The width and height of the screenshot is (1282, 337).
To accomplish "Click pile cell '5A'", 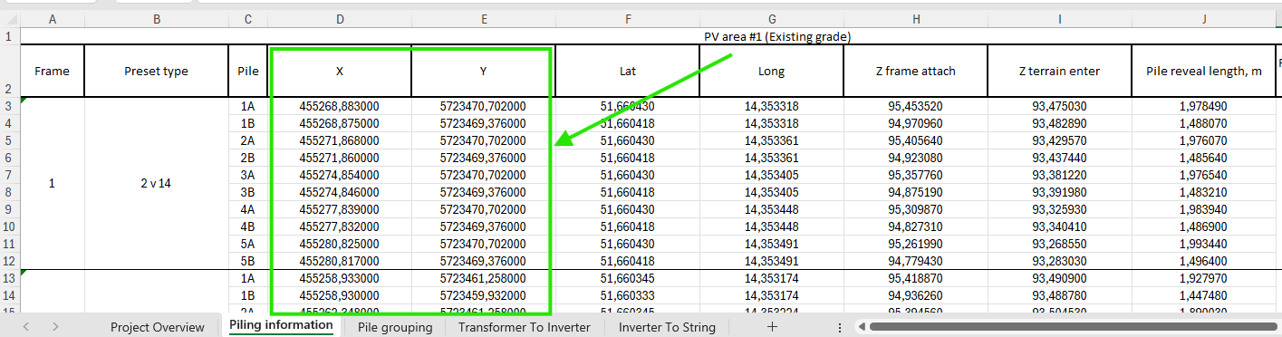I will pos(248,244).
